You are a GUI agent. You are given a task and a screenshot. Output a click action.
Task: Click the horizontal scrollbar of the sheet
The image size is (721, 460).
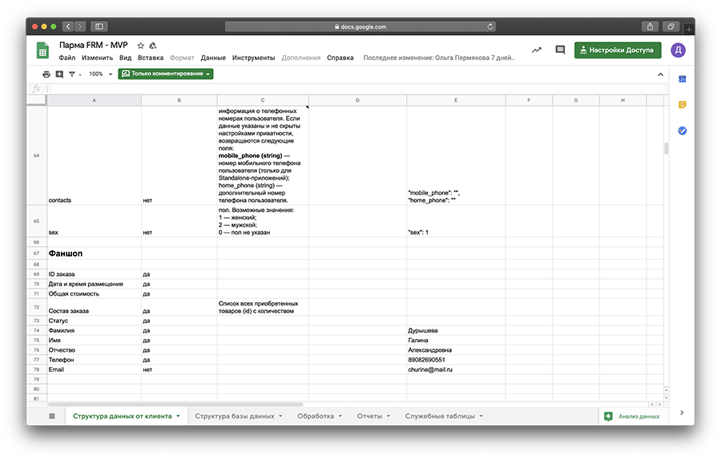coord(176,405)
